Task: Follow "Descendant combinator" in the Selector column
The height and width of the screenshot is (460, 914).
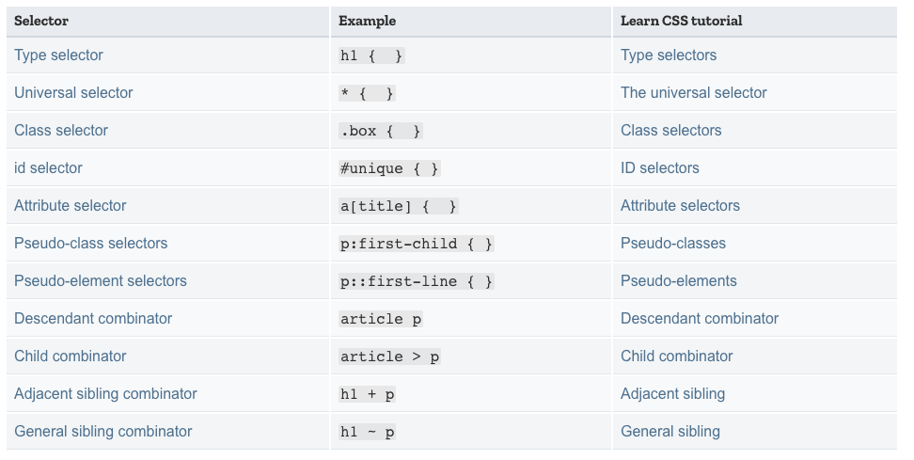Action: coord(93,319)
